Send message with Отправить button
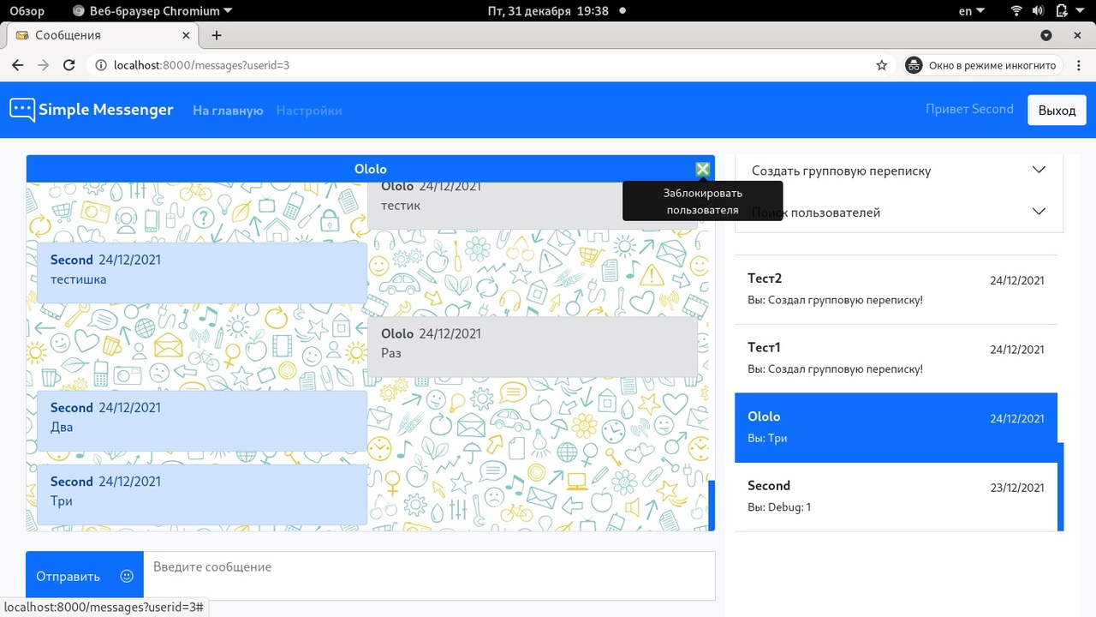 coord(68,576)
